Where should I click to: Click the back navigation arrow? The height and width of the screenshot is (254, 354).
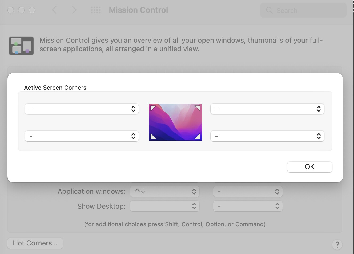coord(54,10)
